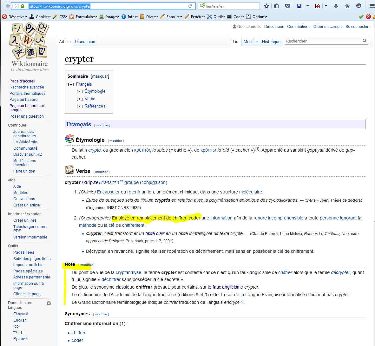Viewport: 375px width, 346px height.
Task: Click the bookmark star icon
Action: coord(266,6)
